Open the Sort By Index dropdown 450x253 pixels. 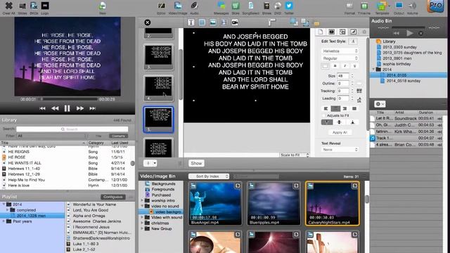[x=209, y=176]
